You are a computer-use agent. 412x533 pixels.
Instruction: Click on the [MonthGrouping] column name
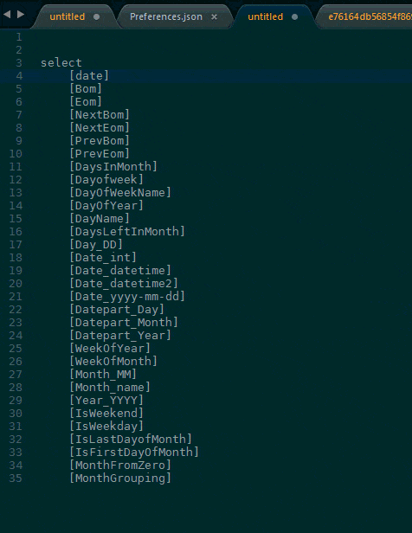coord(120,478)
